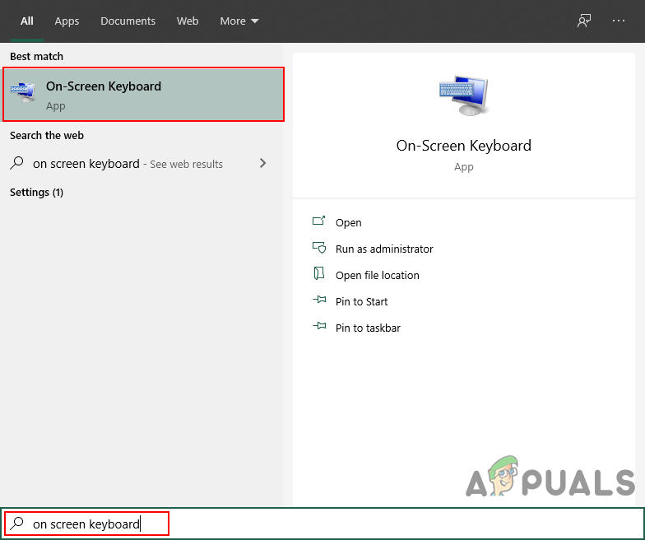Screen dimensions: 645x540
Task: Click the search magnifier icon in the search box
Action: 16,524
